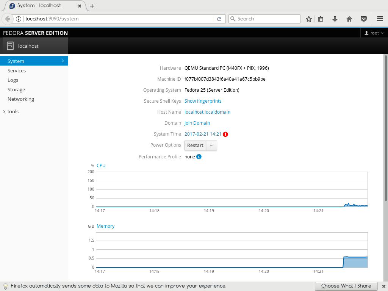The height and width of the screenshot is (291, 388).
Task: Click the localhost server icon
Action: point(10,46)
